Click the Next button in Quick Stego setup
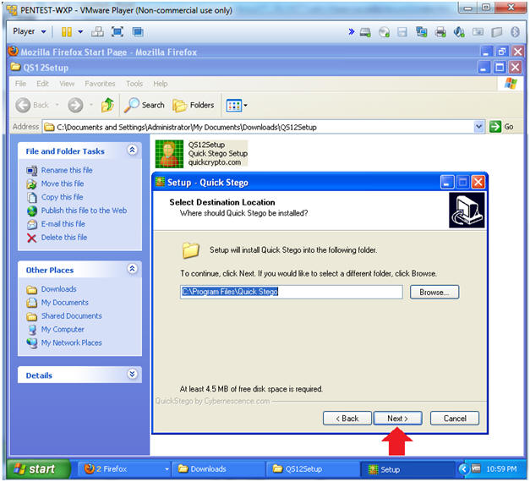Viewport: 530px width, 482px height. pyautogui.click(x=397, y=418)
